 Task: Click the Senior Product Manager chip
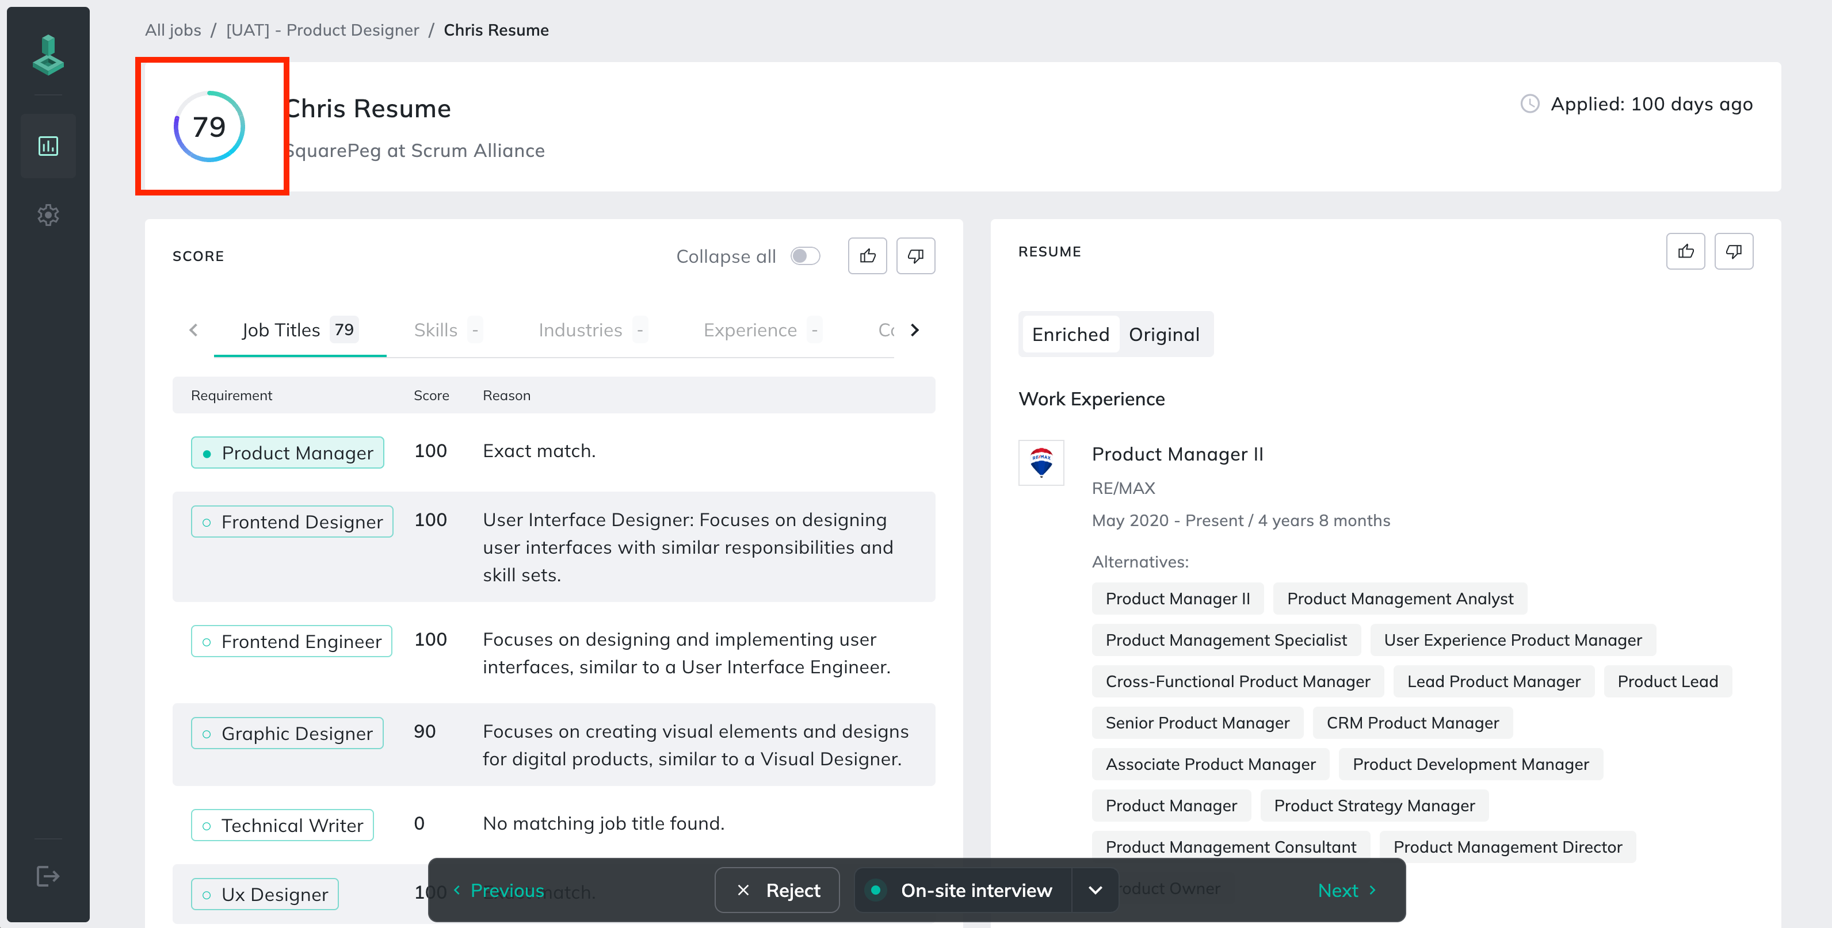coord(1197,722)
